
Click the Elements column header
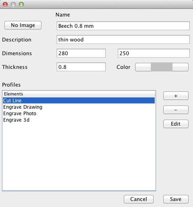(79, 94)
